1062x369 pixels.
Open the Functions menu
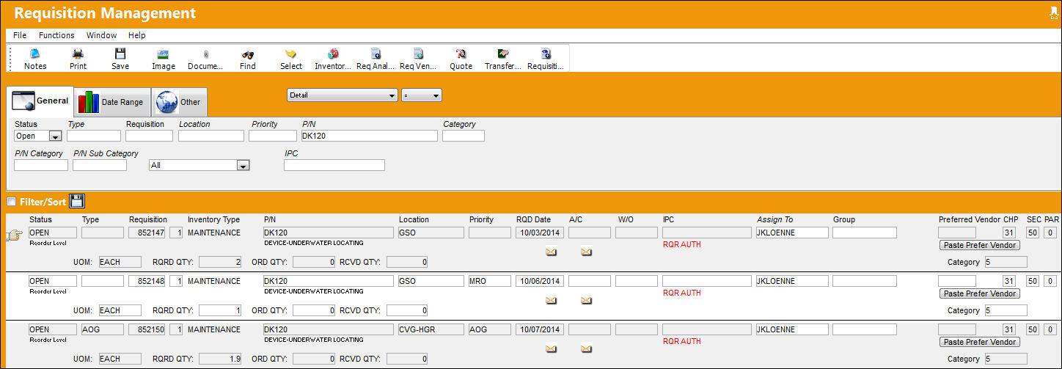click(x=56, y=35)
